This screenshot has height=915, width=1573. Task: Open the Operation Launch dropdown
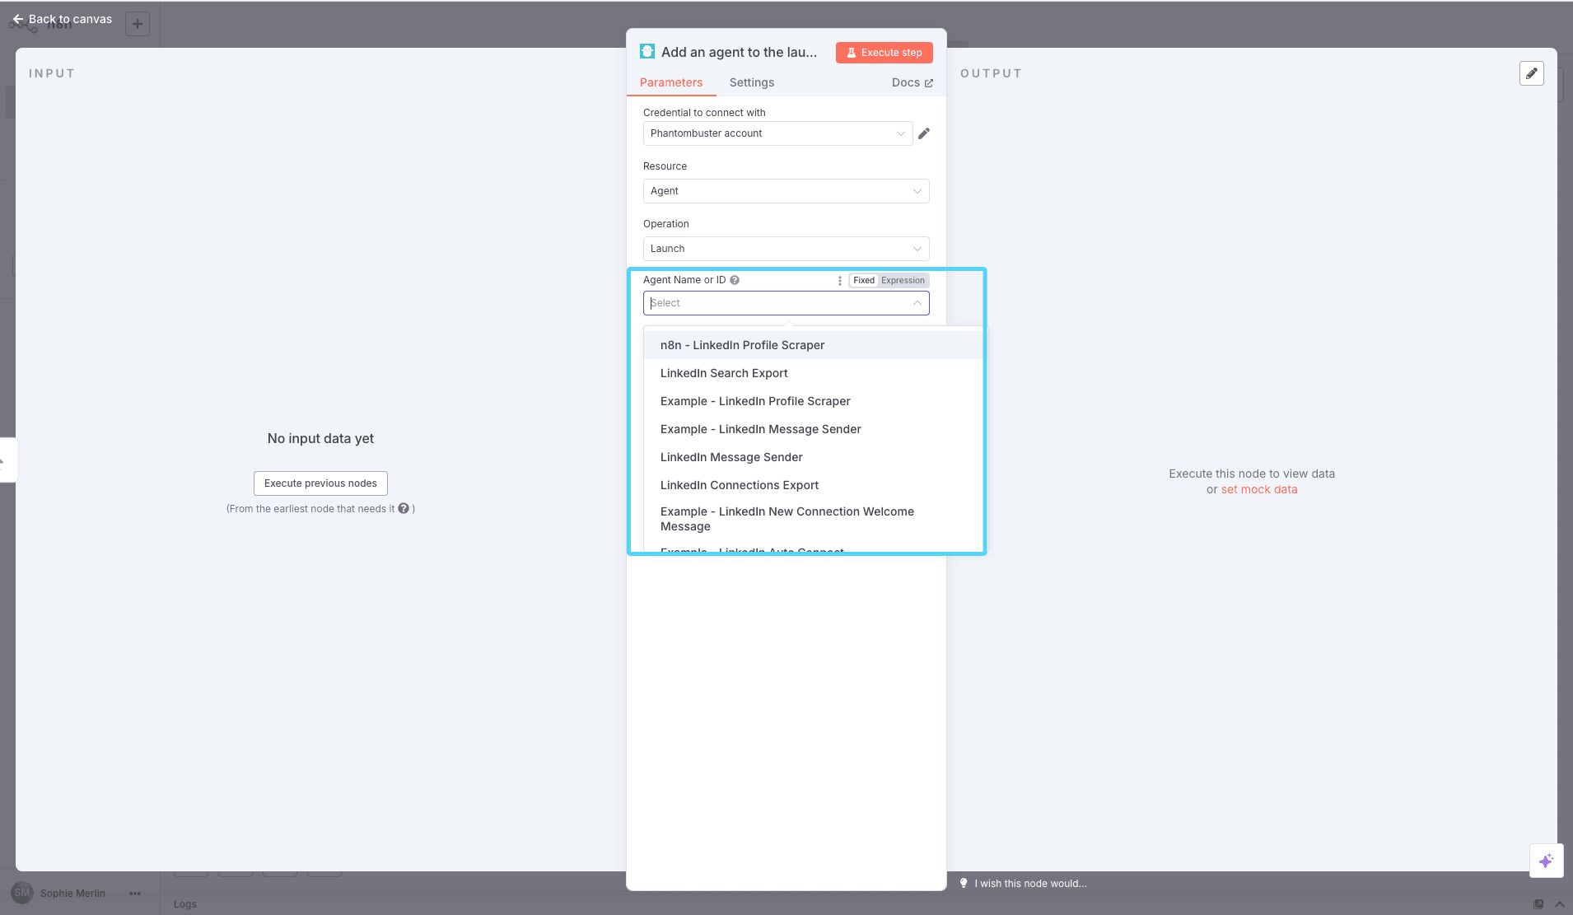(786, 249)
